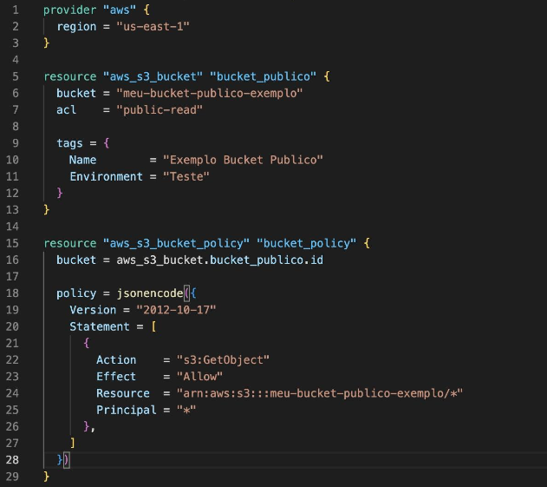
Task: Click aws_s3_bucket.bucket_publico.id reference
Action: pos(220,260)
